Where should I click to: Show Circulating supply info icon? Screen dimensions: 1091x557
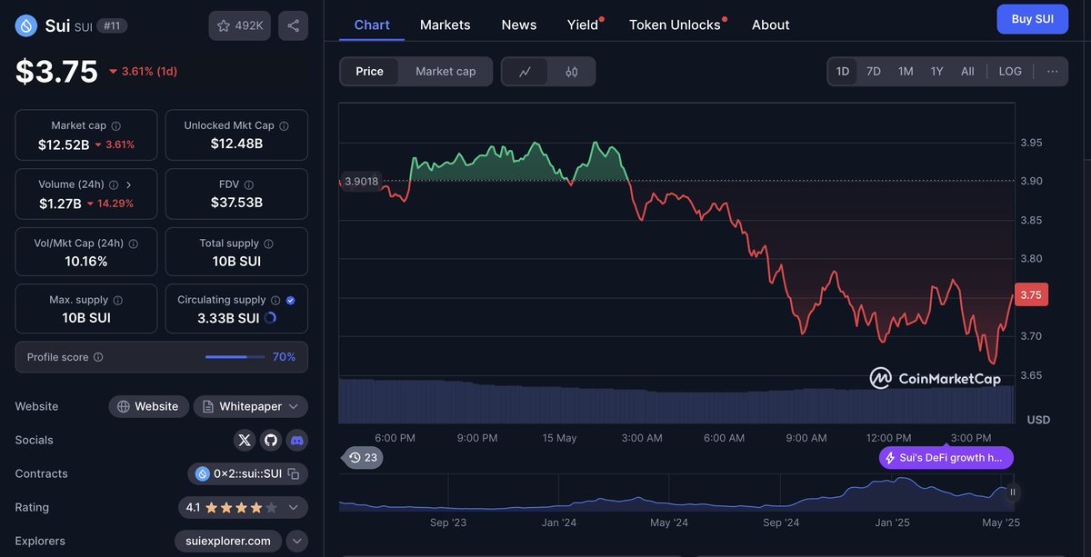point(275,300)
